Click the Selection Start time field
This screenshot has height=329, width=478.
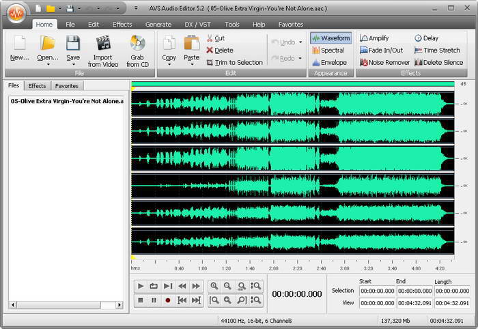(377, 291)
